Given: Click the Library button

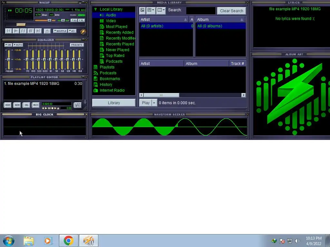Looking at the screenshot, I should tap(114, 103).
